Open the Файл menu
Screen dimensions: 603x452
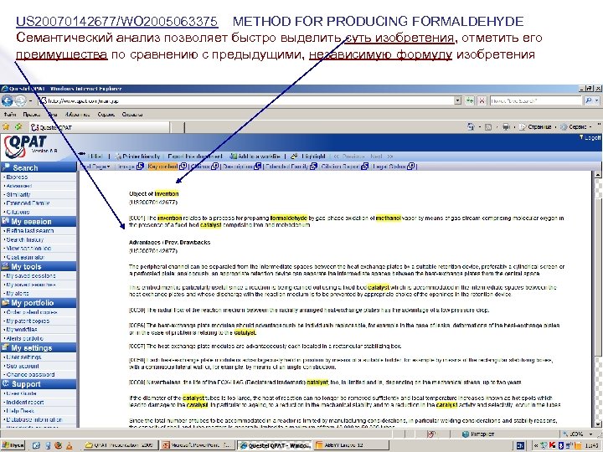pos(9,115)
